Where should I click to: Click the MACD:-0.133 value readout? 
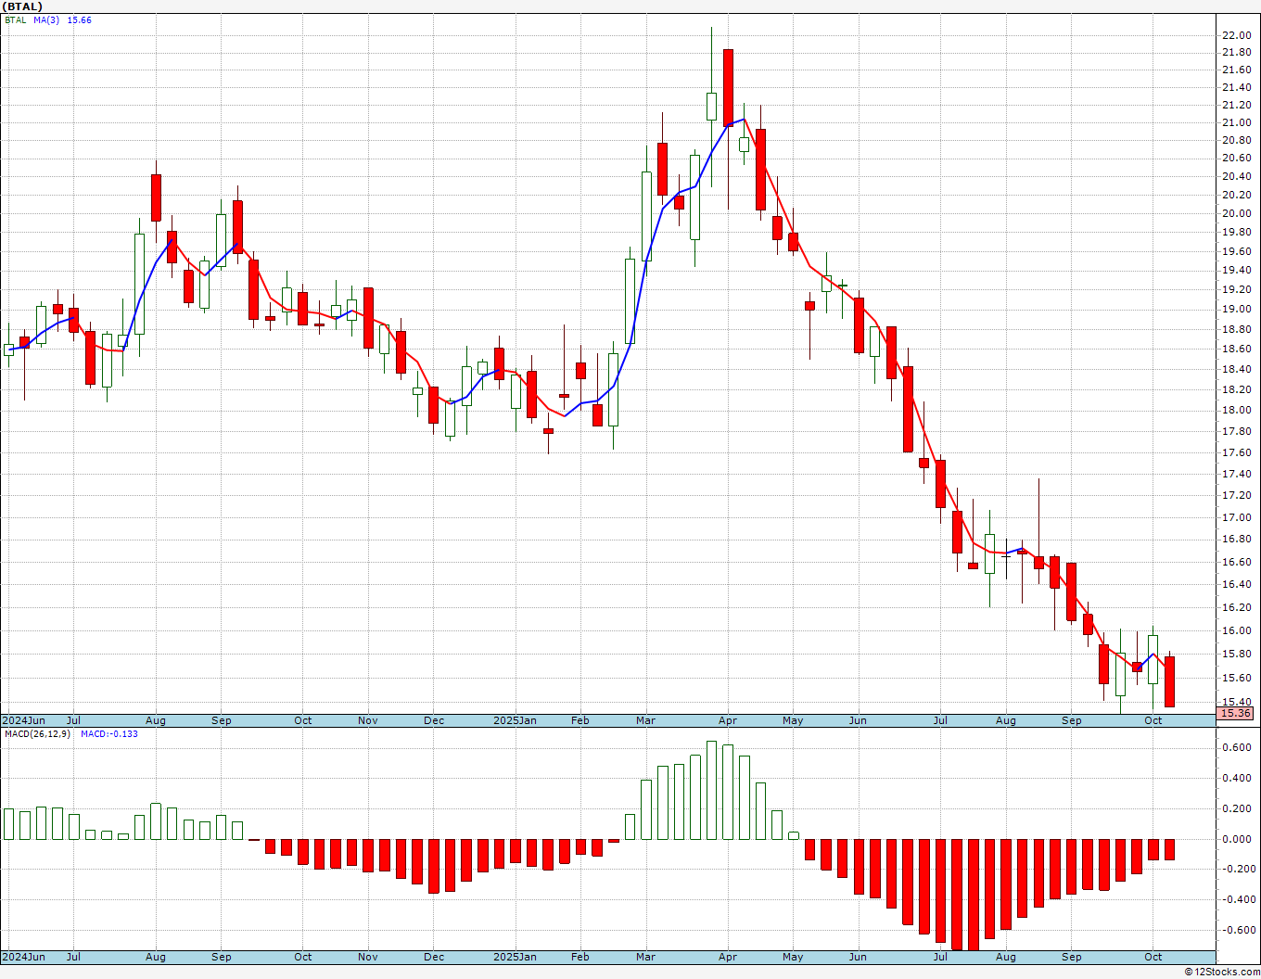109,734
